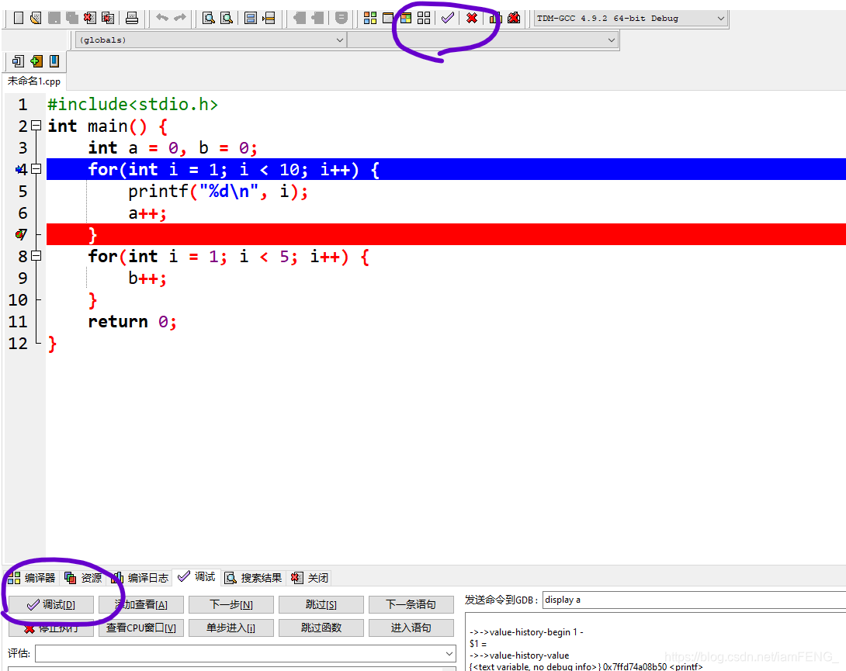The height and width of the screenshot is (671, 846).
Task: Click the Close All files icon
Action: click(107, 19)
